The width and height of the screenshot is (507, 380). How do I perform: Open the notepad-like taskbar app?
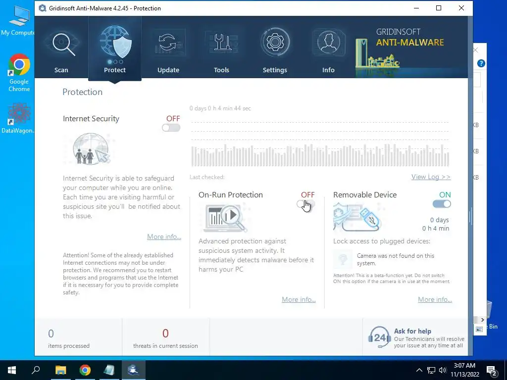109,370
